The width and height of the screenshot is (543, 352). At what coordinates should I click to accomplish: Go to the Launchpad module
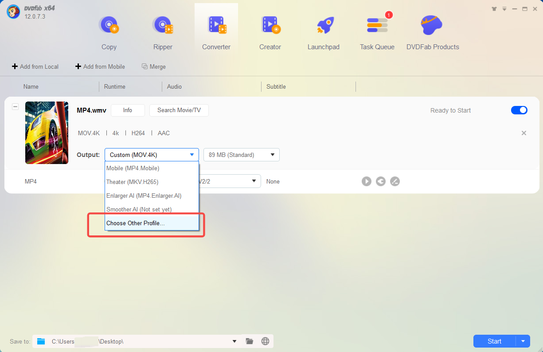click(324, 32)
